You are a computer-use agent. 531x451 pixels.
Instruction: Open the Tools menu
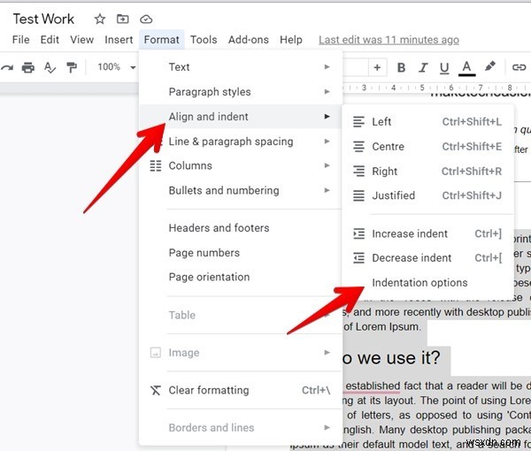pyautogui.click(x=204, y=40)
